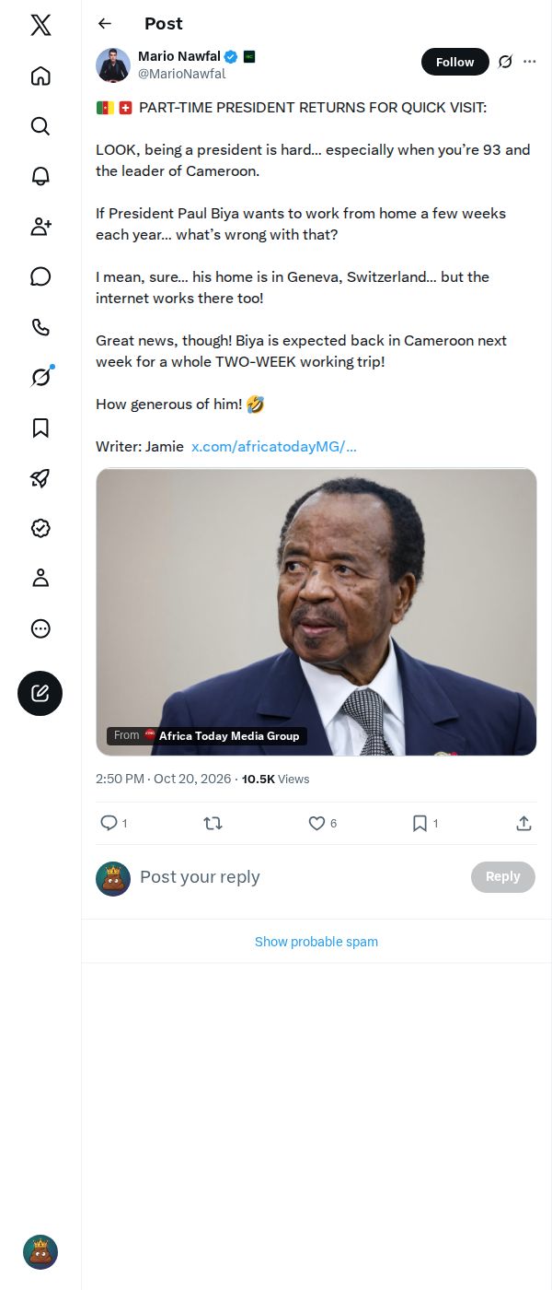Image resolution: width=552 pixels, height=1290 pixels.
Task: Open the X logo home
Action: tap(40, 25)
